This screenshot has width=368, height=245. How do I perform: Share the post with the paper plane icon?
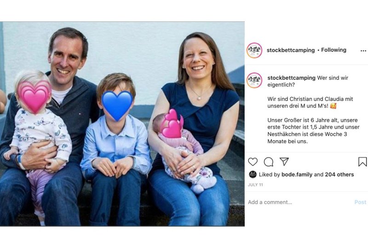coord(284,161)
